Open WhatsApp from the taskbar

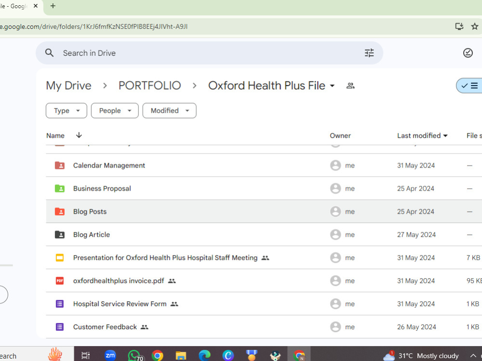[x=134, y=356]
